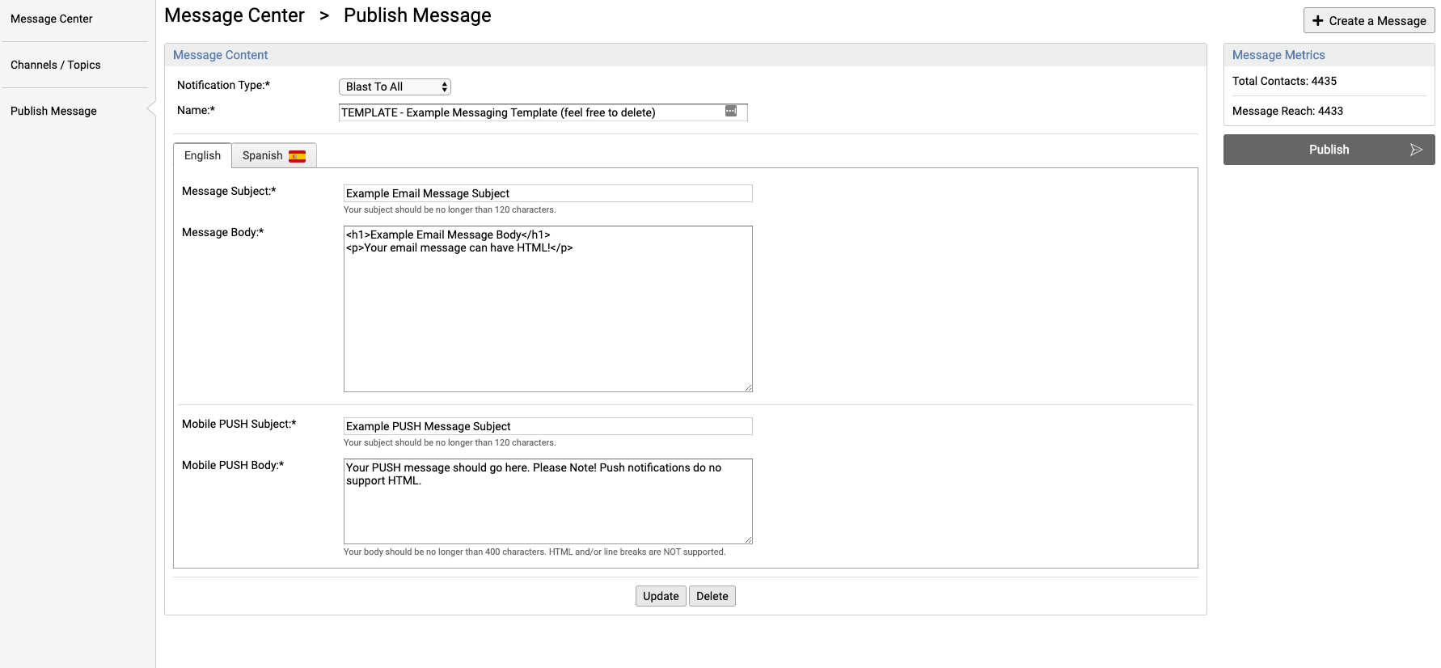Focus the Mobile PUSH Subject field
1441x668 pixels.
point(547,426)
